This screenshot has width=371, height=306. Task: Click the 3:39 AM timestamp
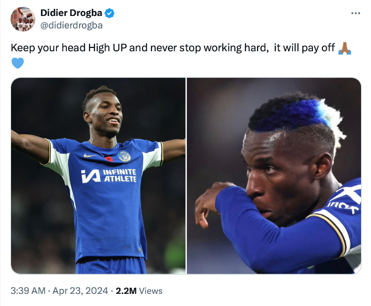pos(28,291)
